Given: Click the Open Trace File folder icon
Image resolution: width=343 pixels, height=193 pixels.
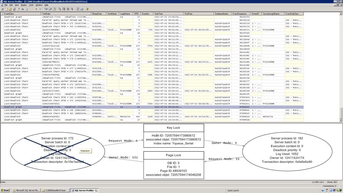Looking at the screenshot, I should 10,9.
